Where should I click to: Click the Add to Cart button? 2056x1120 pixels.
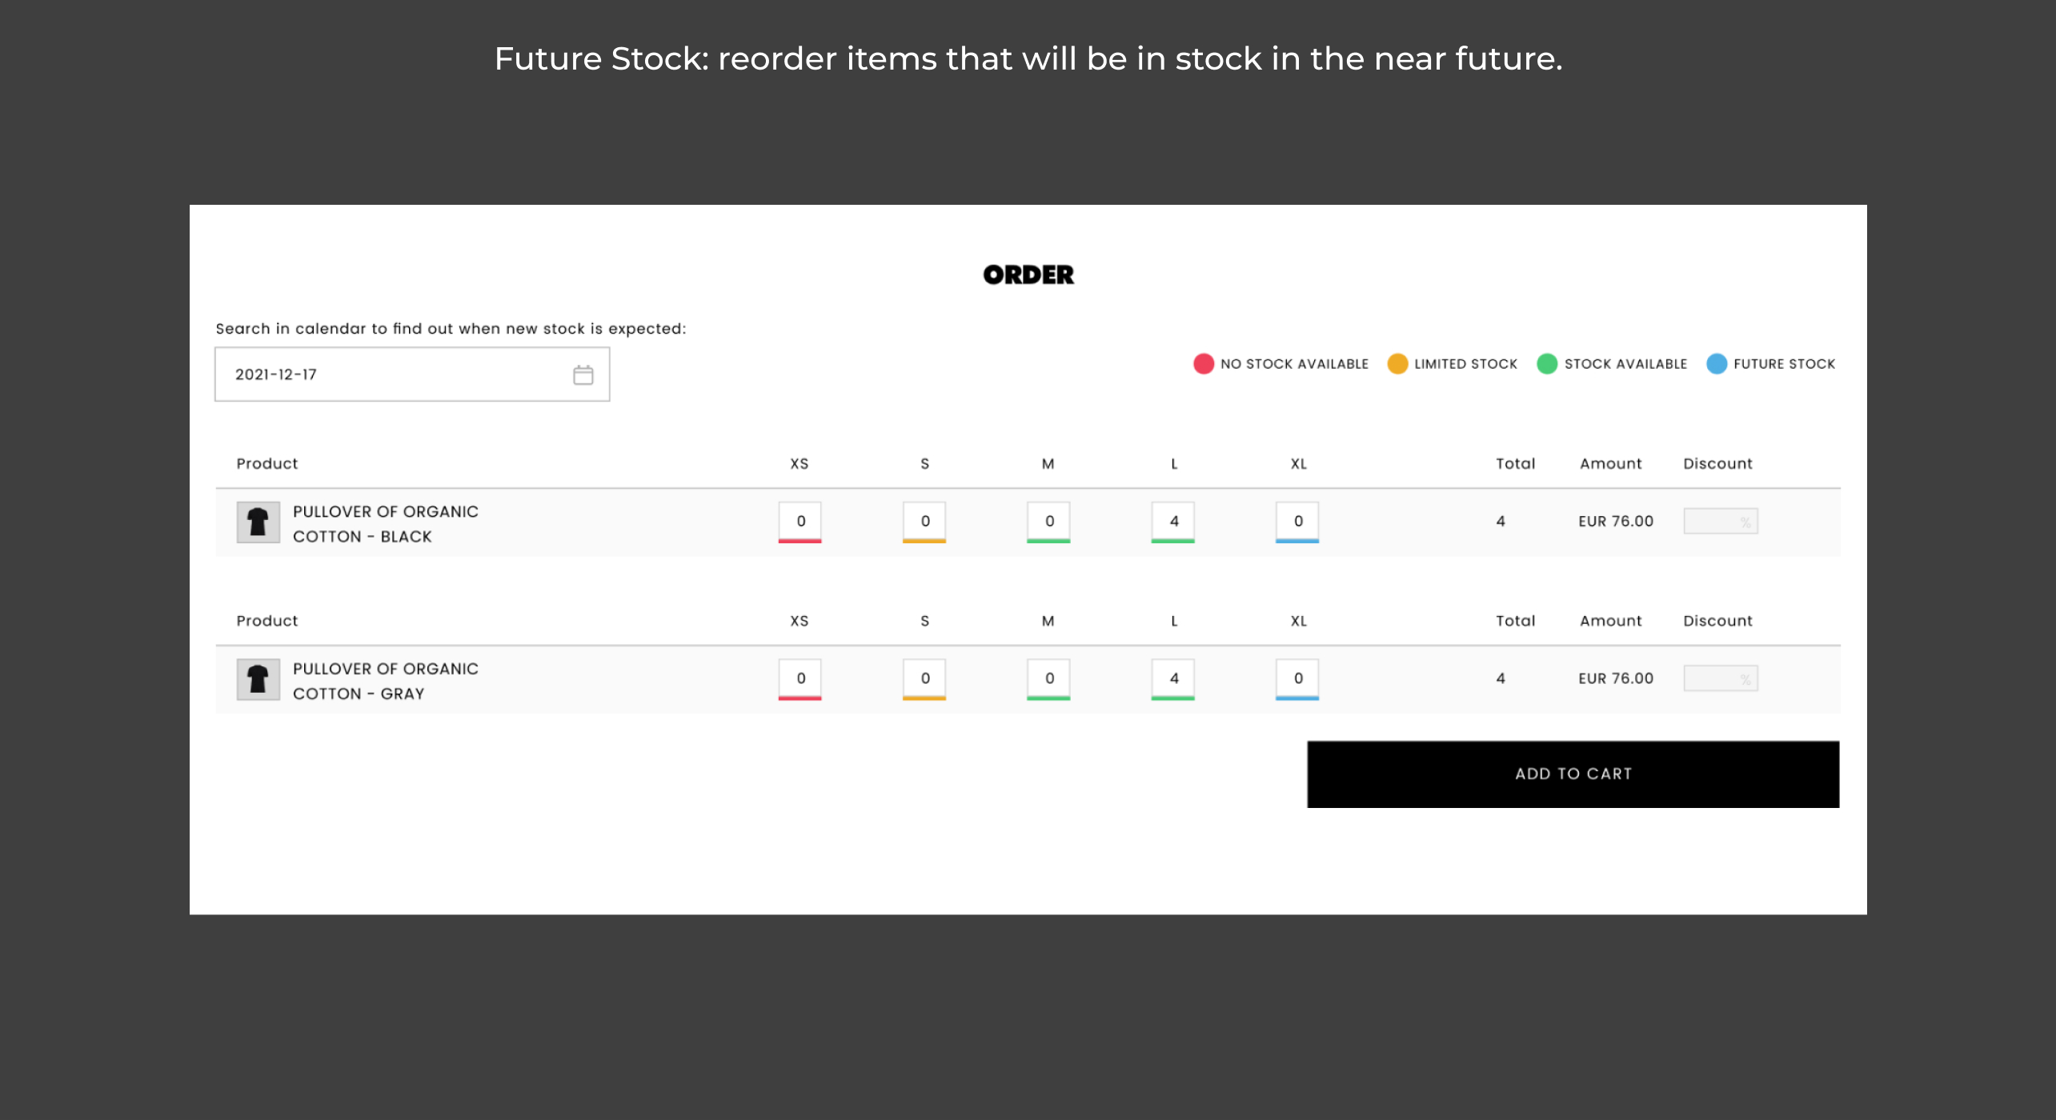click(1573, 774)
